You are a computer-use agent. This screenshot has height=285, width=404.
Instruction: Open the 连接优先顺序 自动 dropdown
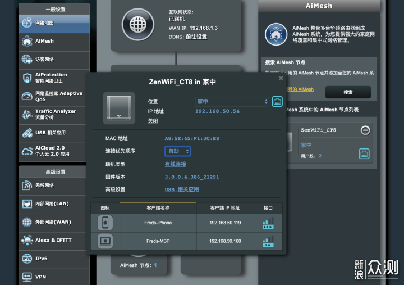[178, 151]
